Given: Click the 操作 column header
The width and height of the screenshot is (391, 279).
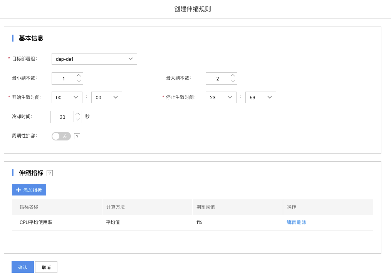Looking at the screenshot, I should 328,207.
